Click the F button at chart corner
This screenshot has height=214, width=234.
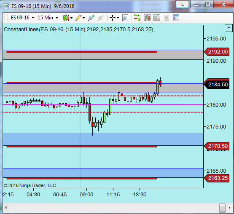pyautogui.click(x=229, y=28)
